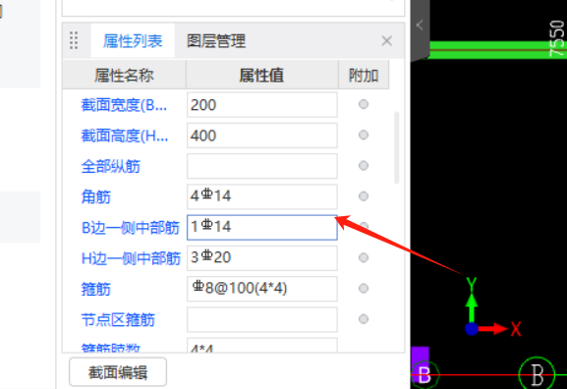Select the 截面宽度(B... property name

click(124, 105)
